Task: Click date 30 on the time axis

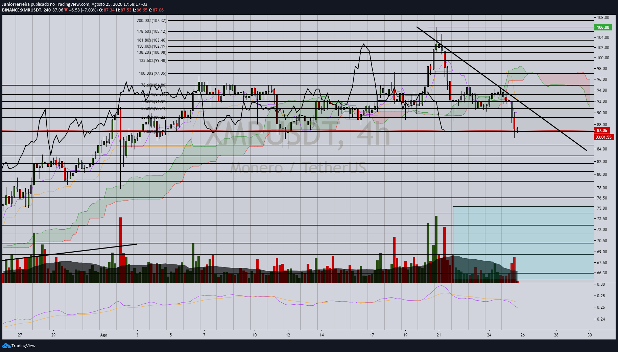Action: (x=590, y=335)
